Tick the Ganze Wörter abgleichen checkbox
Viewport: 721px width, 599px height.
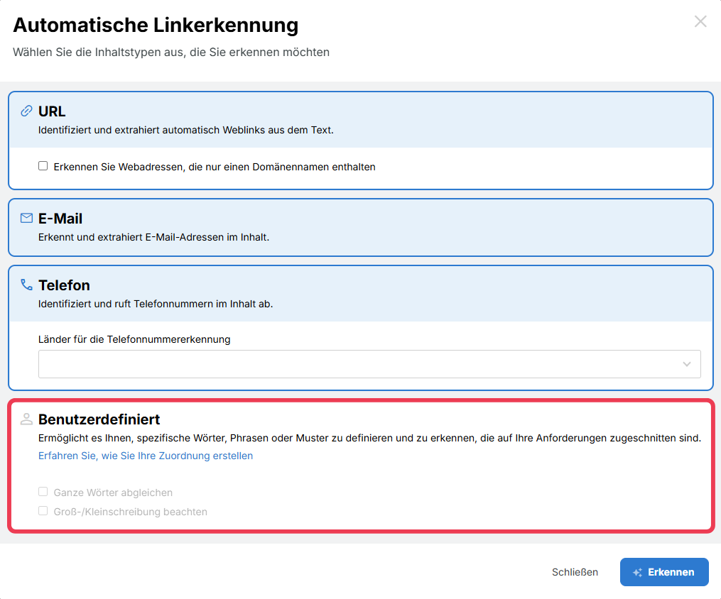pyautogui.click(x=43, y=492)
